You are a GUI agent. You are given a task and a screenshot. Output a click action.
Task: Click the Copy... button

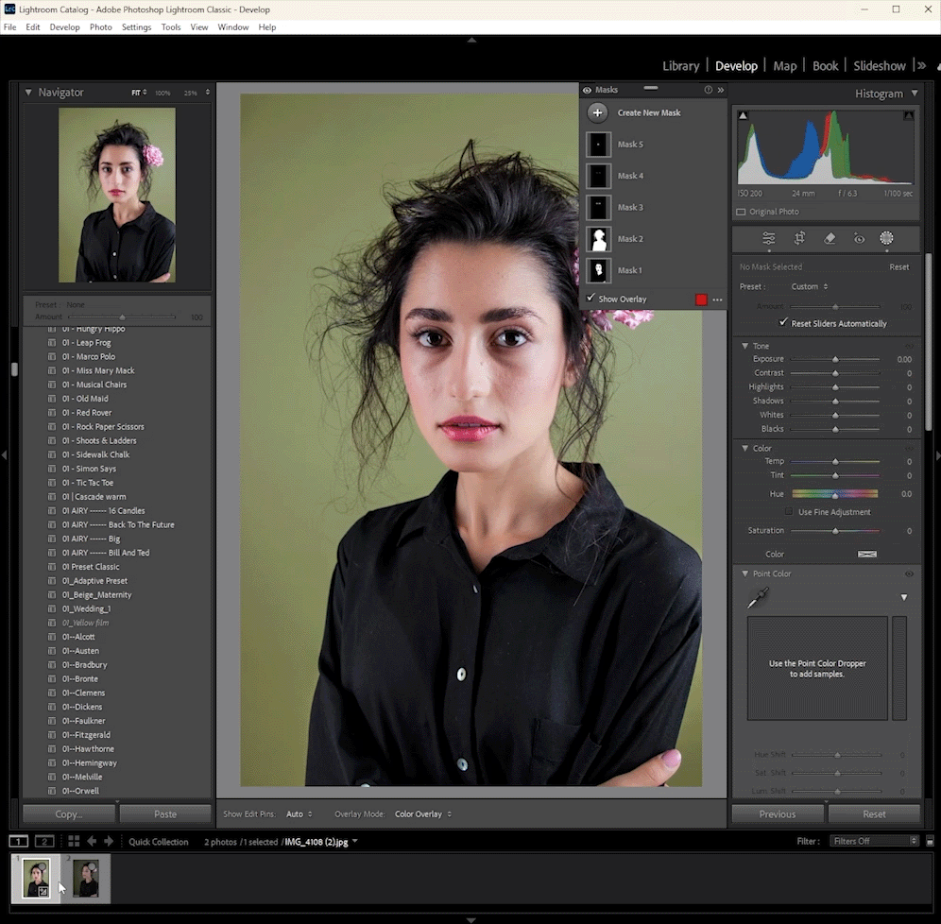click(69, 814)
